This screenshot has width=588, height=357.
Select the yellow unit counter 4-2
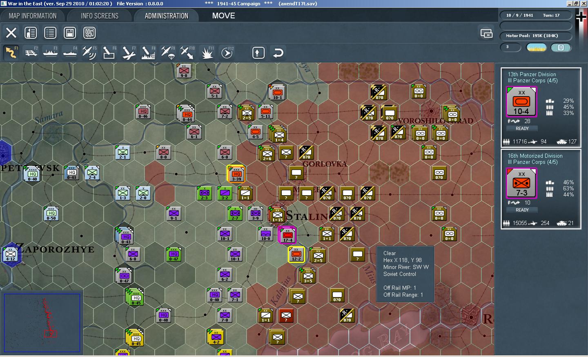[x=216, y=337]
